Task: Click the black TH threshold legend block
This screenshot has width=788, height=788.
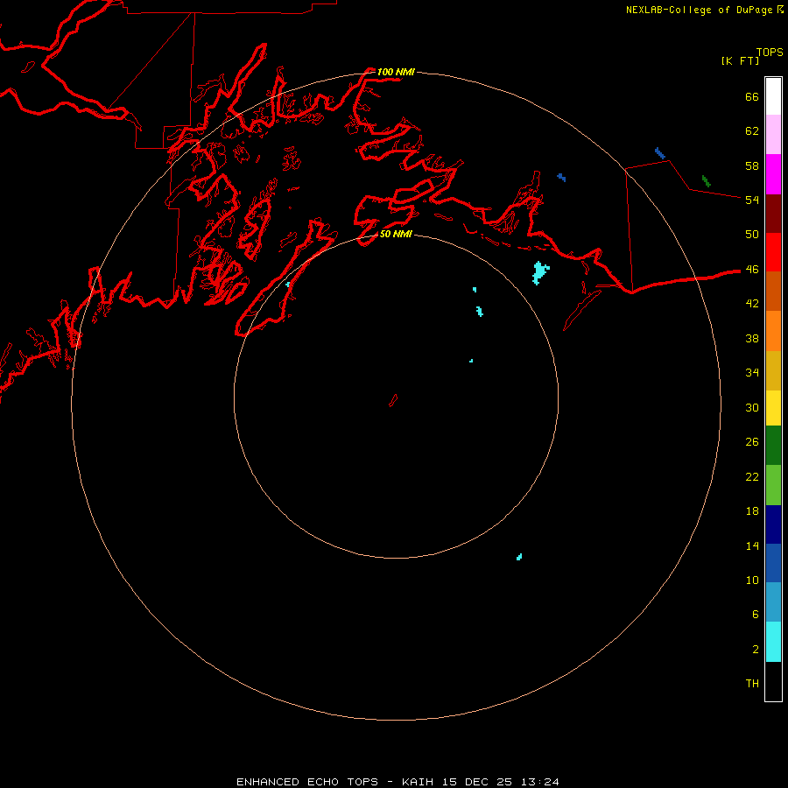Action: point(773,681)
